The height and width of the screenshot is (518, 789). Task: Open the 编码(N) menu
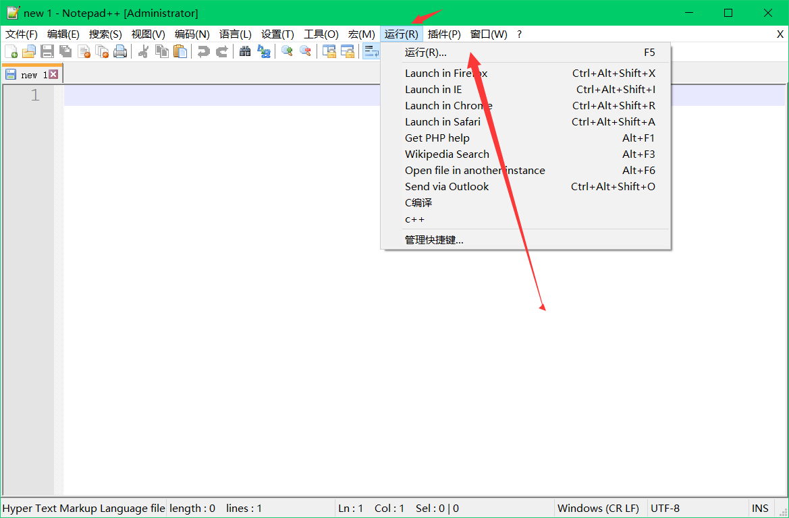pos(193,34)
